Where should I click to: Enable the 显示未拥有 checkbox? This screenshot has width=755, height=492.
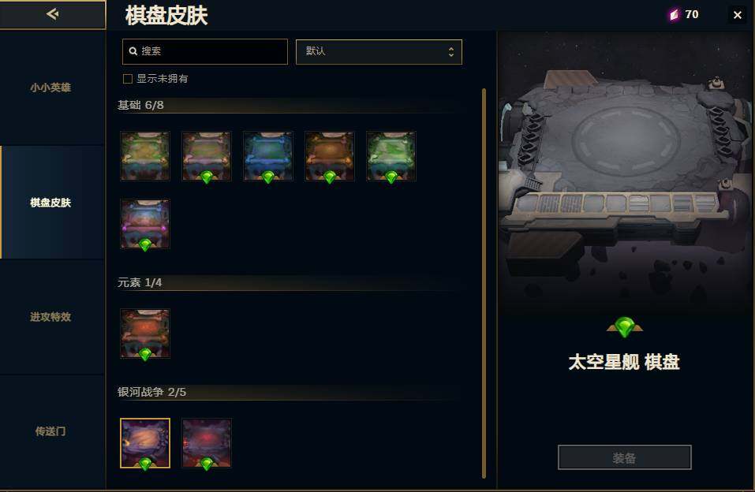128,79
